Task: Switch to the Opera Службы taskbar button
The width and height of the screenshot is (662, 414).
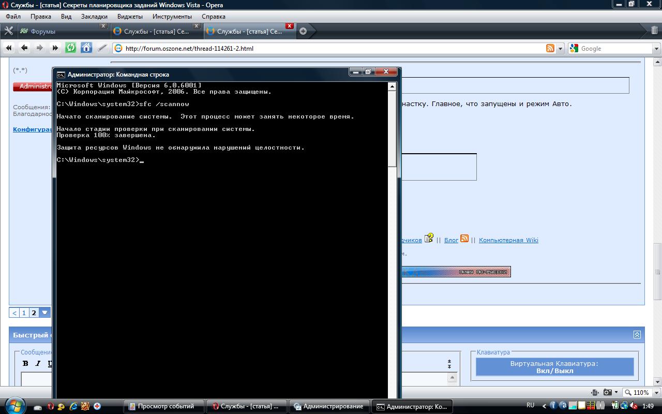Action: pos(247,406)
